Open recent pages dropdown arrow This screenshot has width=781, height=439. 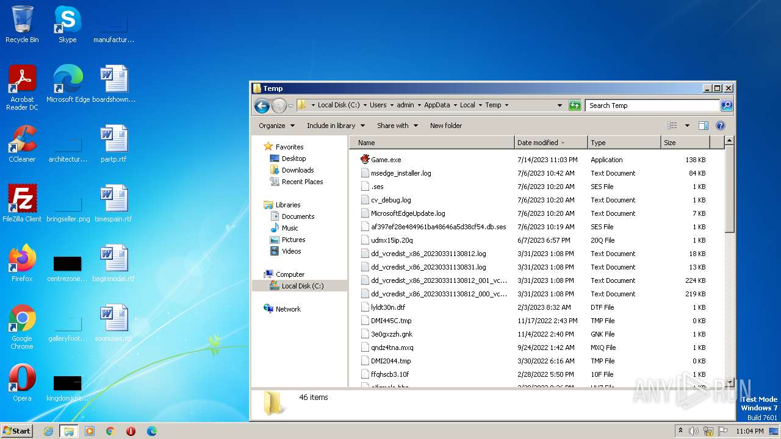point(291,105)
